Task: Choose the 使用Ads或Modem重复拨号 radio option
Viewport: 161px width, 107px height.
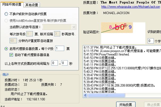Action: pyautogui.click(x=6, y=20)
